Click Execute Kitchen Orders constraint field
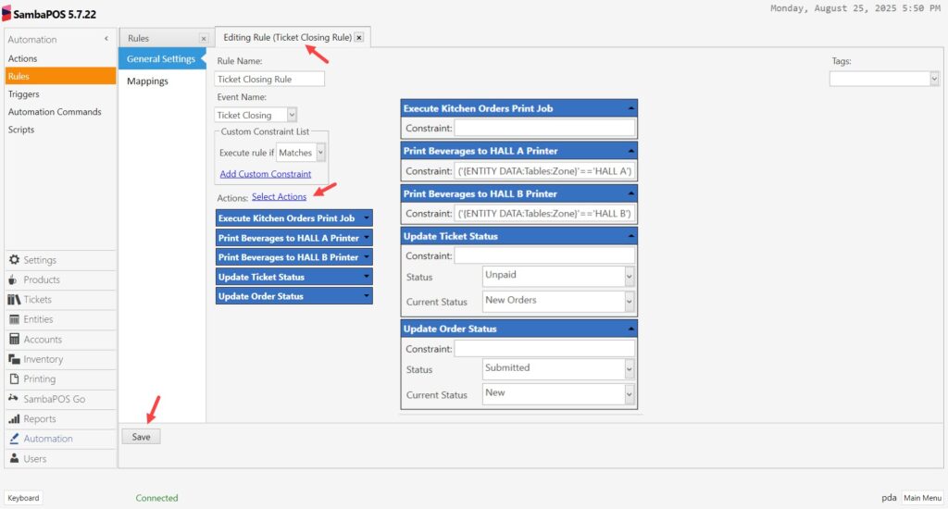 (x=544, y=128)
